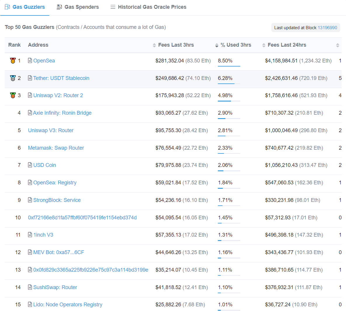Sort by % Used 3hrs arrows

[x=217, y=45]
